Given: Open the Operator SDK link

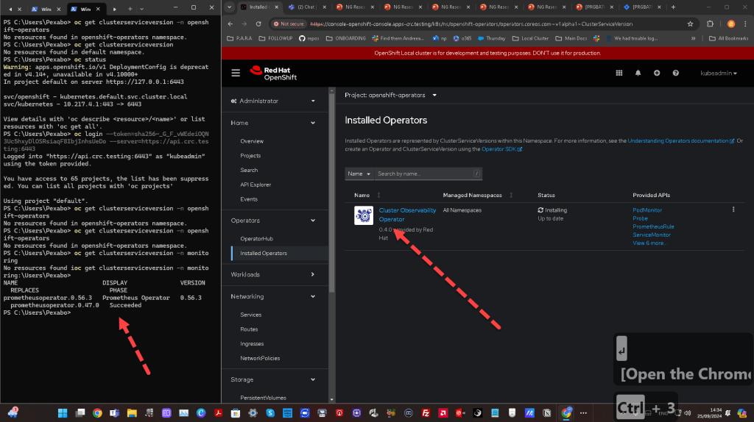Looking at the screenshot, I should pyautogui.click(x=501, y=149).
